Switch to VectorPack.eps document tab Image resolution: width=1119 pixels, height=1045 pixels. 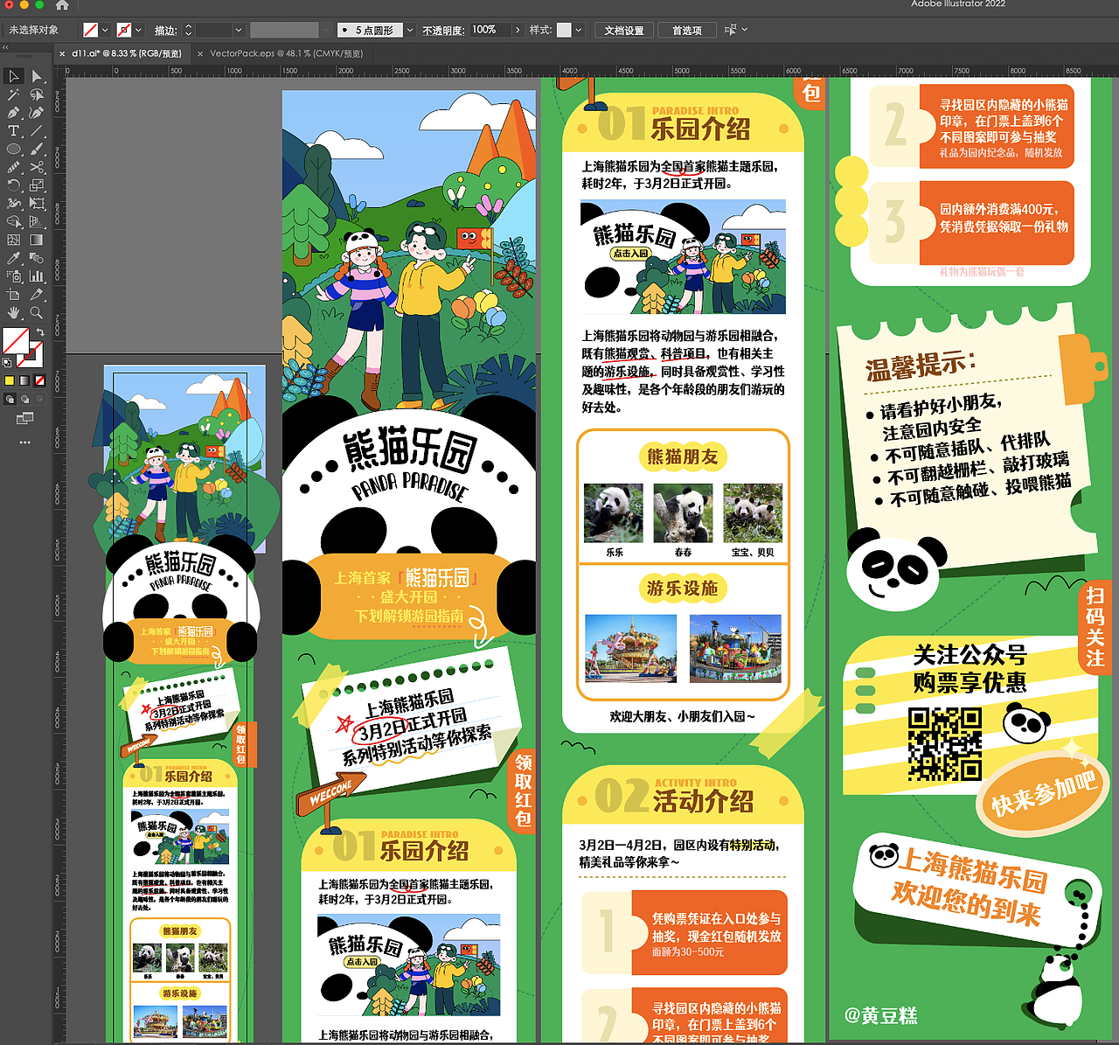tap(286, 53)
